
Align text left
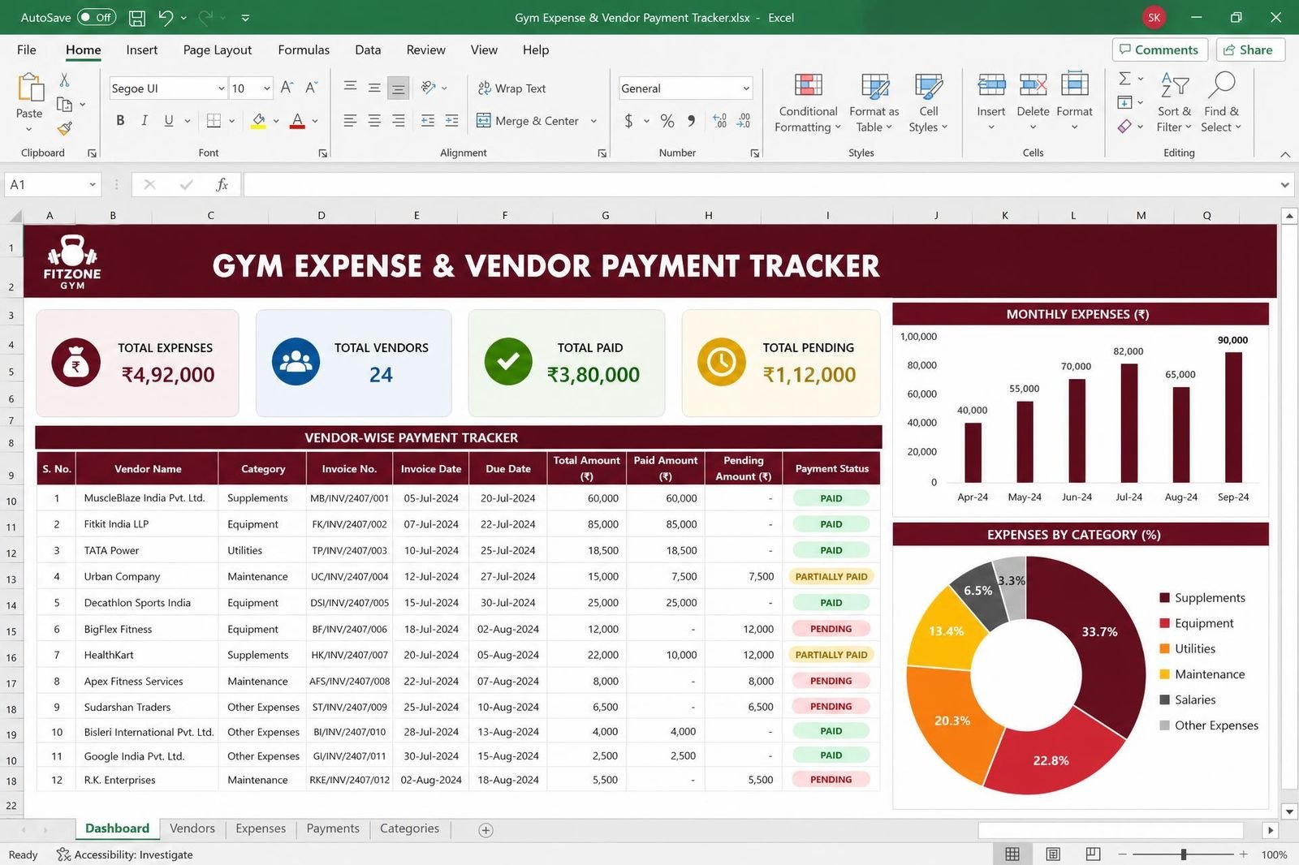coord(350,120)
